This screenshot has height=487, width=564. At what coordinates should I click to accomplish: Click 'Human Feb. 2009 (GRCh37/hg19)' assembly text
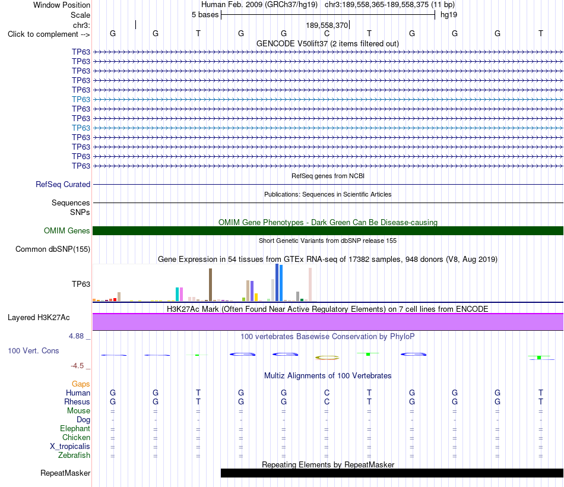(259, 5)
